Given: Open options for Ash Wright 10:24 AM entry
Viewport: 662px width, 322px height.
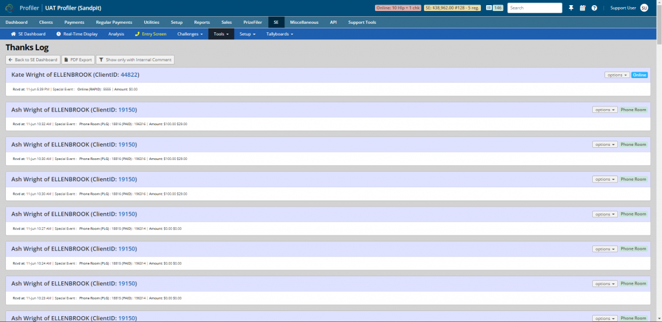Looking at the screenshot, I should (604, 248).
